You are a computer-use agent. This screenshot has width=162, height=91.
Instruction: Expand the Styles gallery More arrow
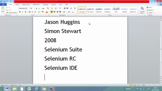138,12
